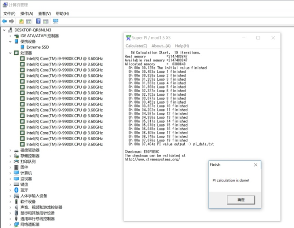The height and width of the screenshot is (228, 294).
Task: Open Super PI About...(A) menu
Action: [x=161, y=46]
